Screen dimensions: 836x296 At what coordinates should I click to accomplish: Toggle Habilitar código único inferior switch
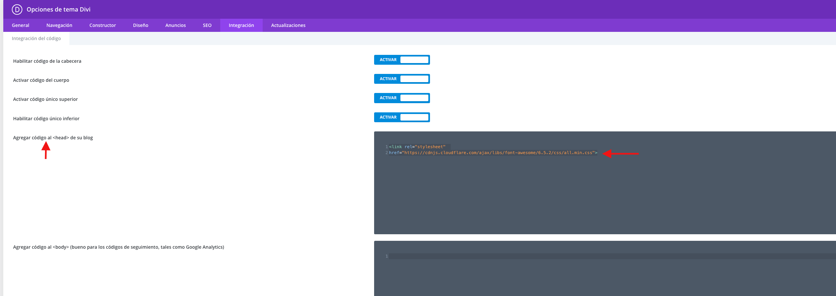402,117
